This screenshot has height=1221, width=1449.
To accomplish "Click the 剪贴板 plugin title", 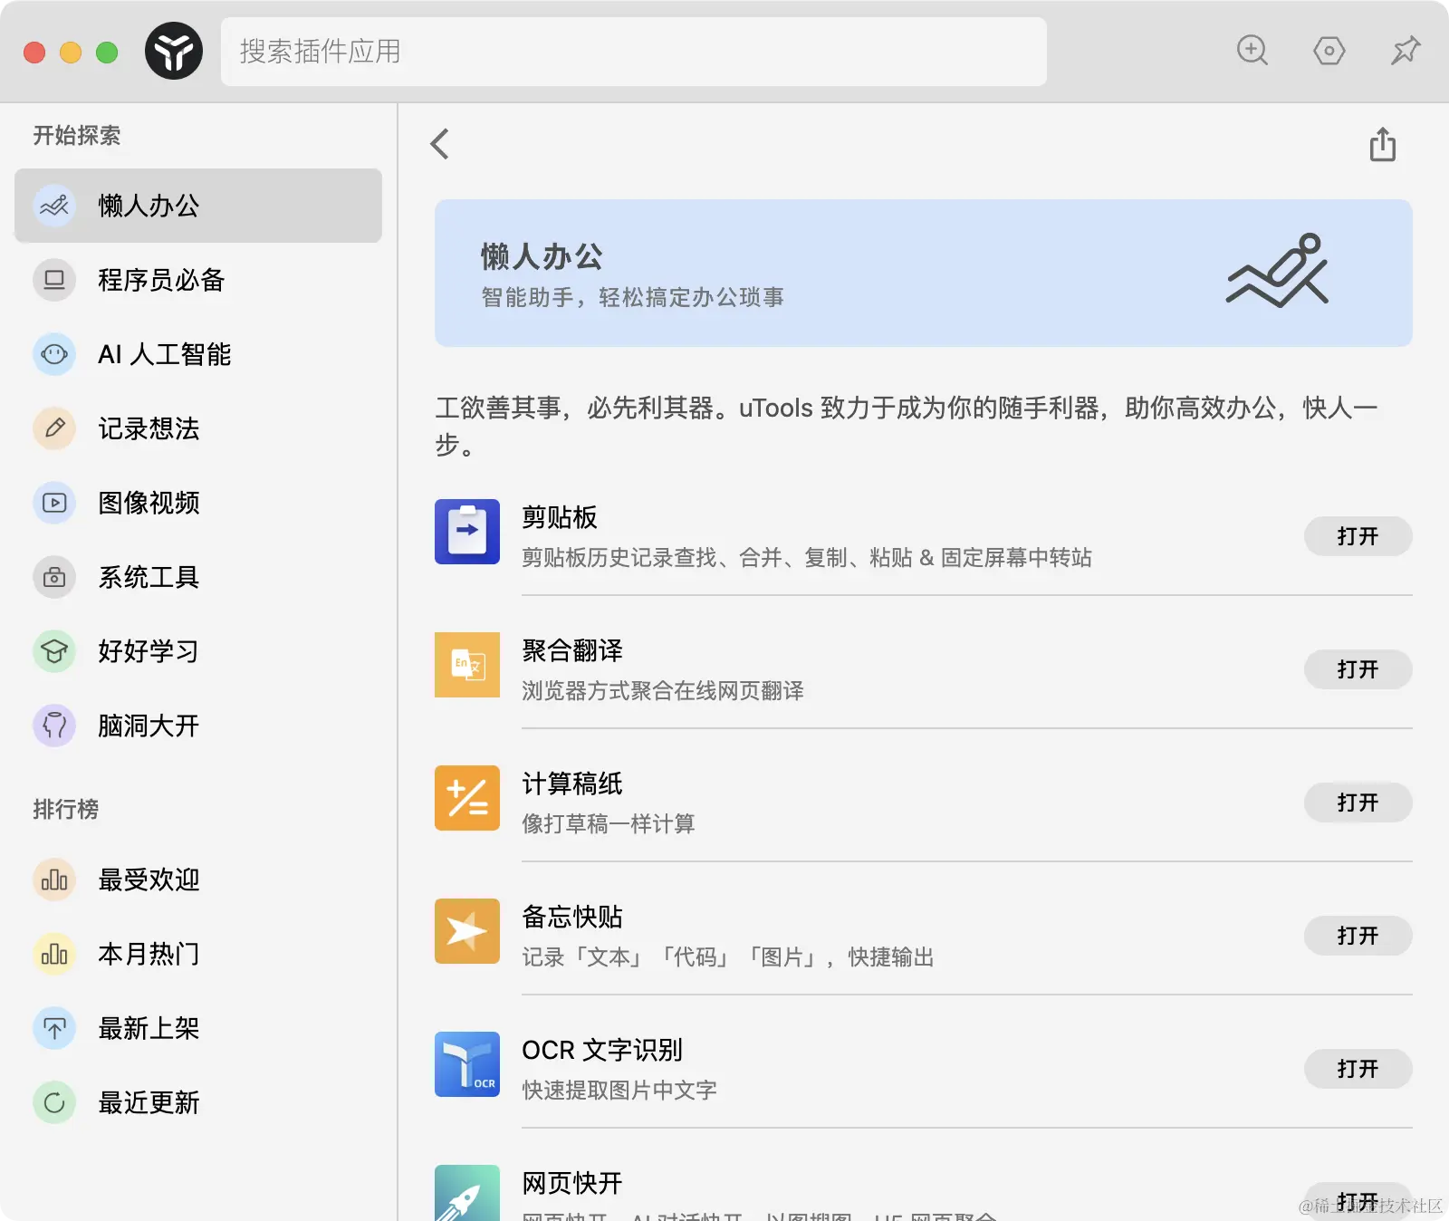I will (560, 517).
